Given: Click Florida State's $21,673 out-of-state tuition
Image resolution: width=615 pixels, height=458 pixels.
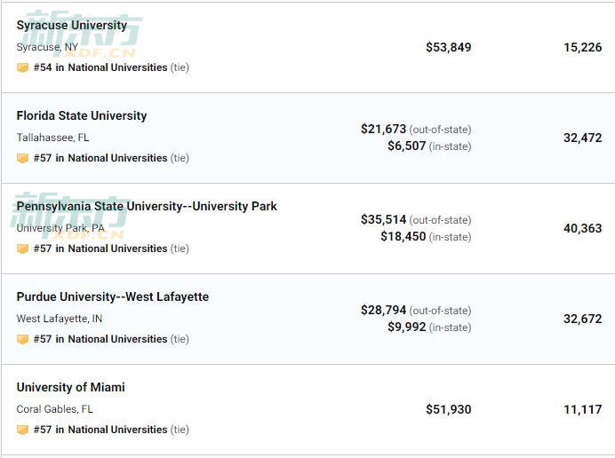Looking at the screenshot, I should coord(383,130).
